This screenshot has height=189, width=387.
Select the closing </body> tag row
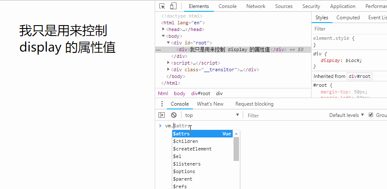point(176,76)
